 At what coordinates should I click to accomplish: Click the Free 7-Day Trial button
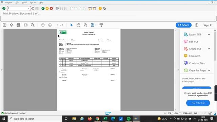click(198, 103)
